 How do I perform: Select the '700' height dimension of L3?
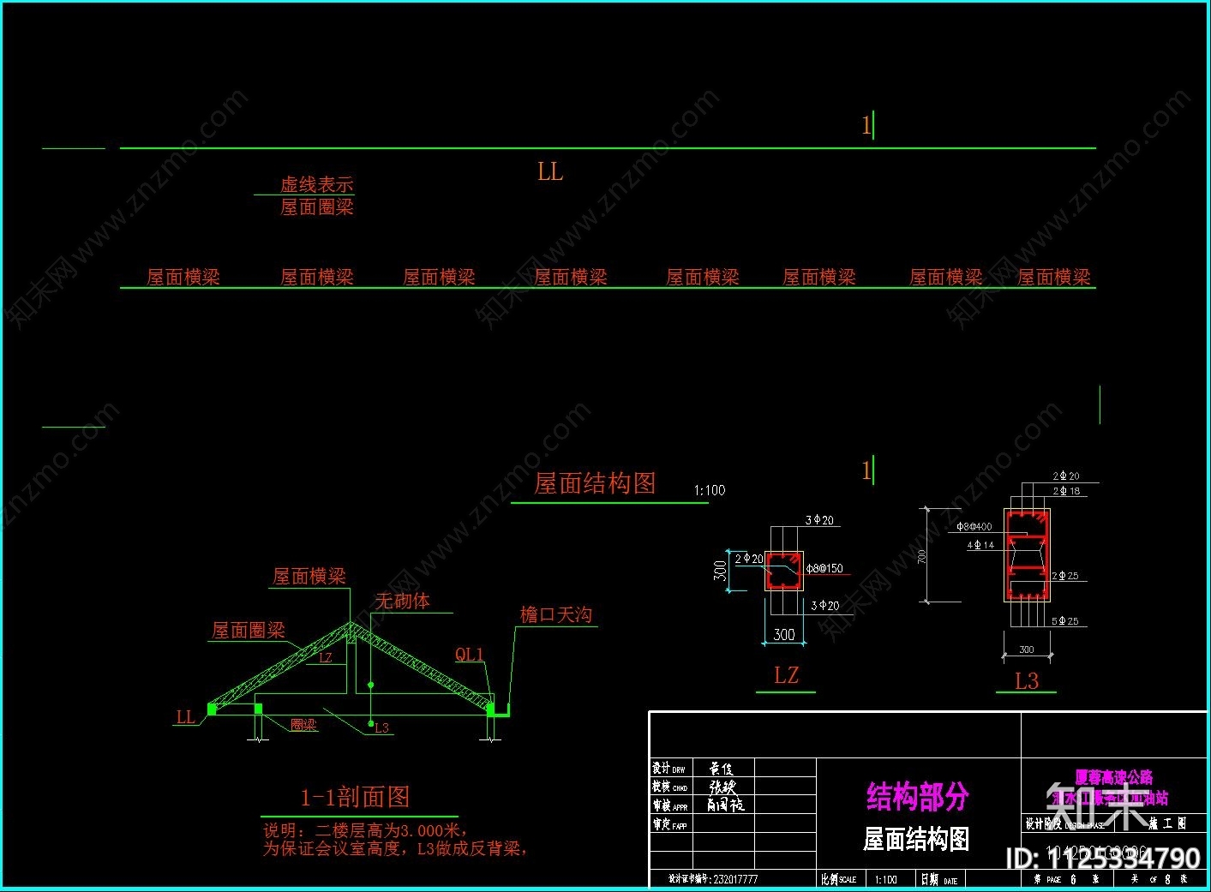922,556
